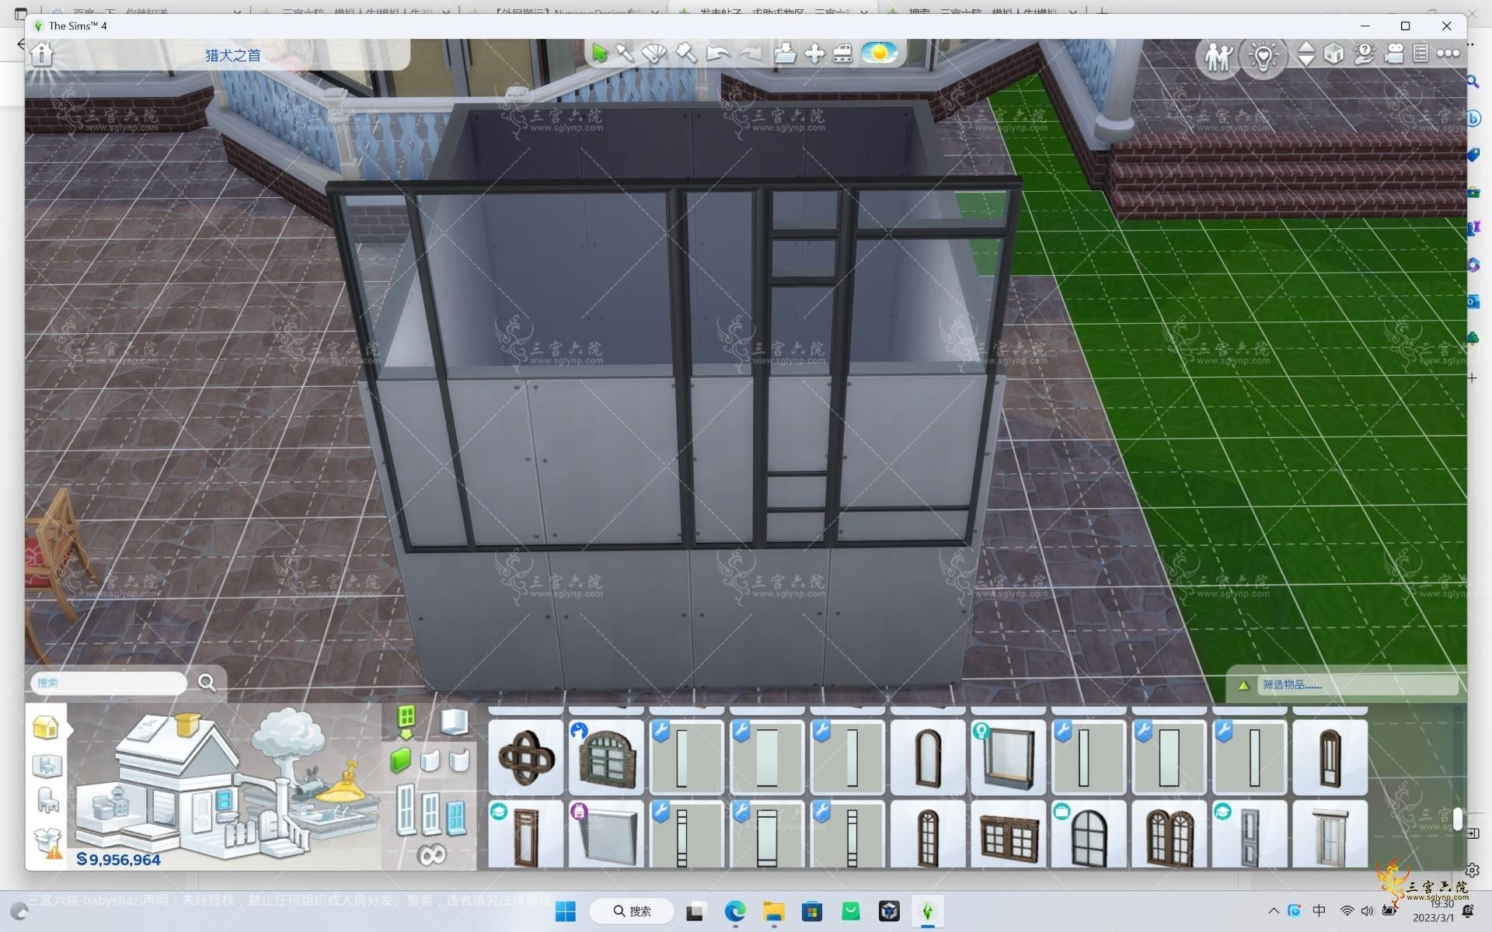Open the Manage Households two-sims icon
Image resolution: width=1492 pixels, height=932 pixels.
click(x=1218, y=56)
